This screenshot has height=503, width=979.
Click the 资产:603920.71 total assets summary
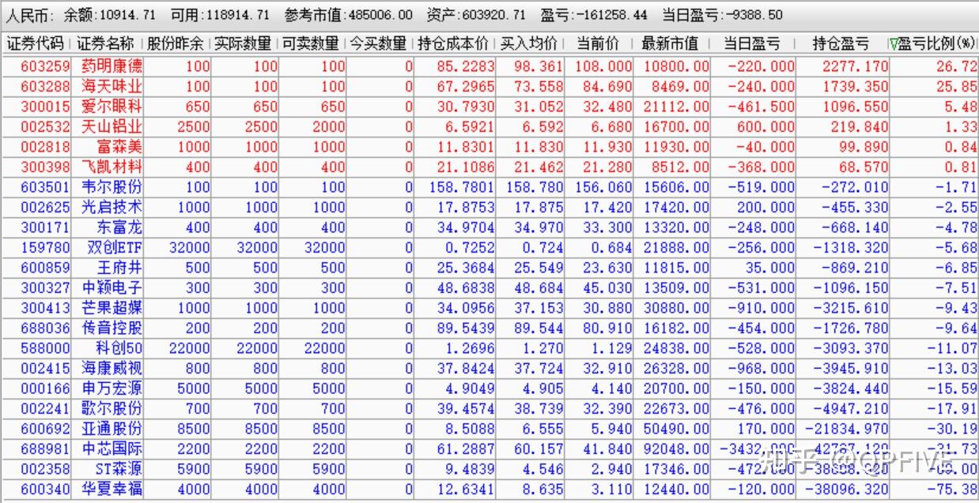[476, 14]
